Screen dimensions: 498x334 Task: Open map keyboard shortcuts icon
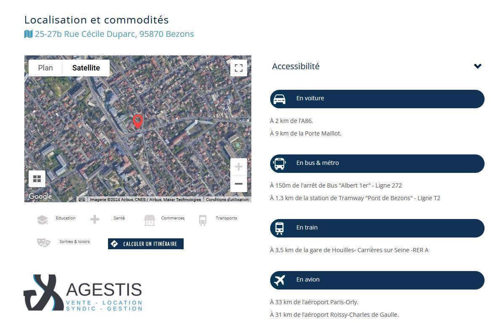click(82, 199)
